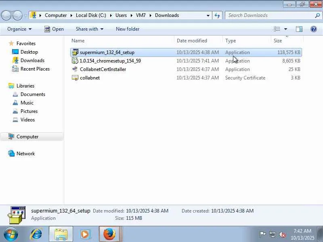The height and width of the screenshot is (242, 323).
Task: Click the Forward navigation arrow button
Action: pyautogui.click(x=17, y=15)
